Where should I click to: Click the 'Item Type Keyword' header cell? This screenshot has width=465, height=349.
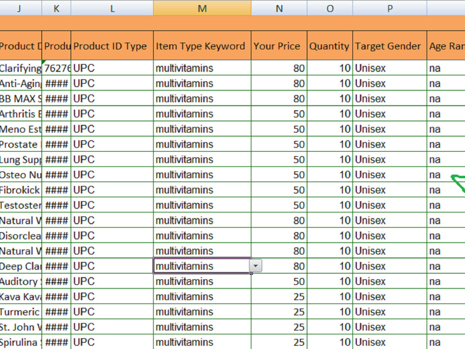point(202,46)
